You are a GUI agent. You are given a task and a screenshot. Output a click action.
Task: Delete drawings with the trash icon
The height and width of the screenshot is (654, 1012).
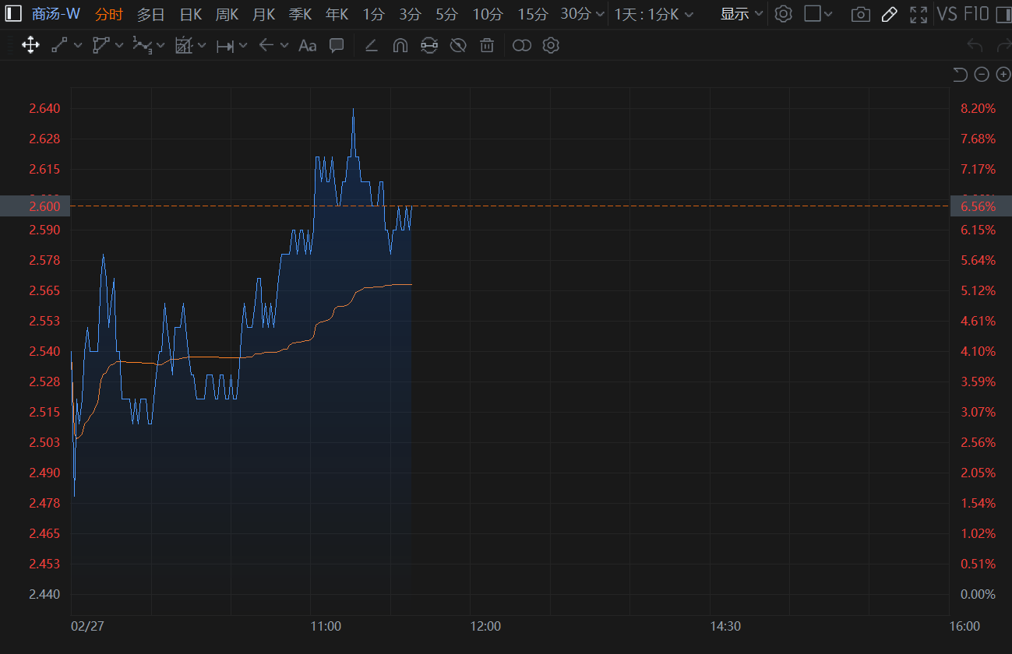[487, 46]
